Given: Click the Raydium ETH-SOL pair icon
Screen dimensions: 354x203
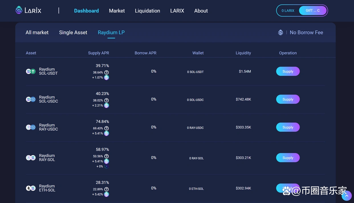Looking at the screenshot, I should point(31,188).
